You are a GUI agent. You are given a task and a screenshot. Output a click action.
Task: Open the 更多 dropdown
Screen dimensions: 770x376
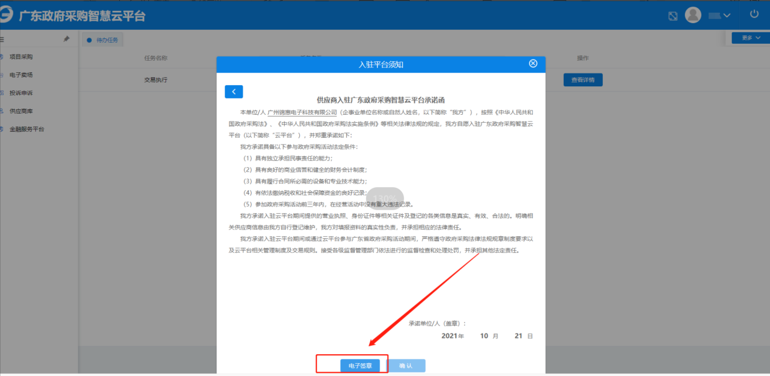(x=751, y=38)
